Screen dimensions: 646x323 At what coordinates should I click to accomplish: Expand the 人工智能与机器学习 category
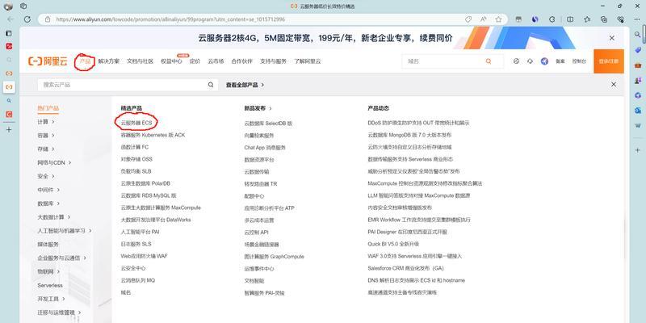[x=65, y=231]
